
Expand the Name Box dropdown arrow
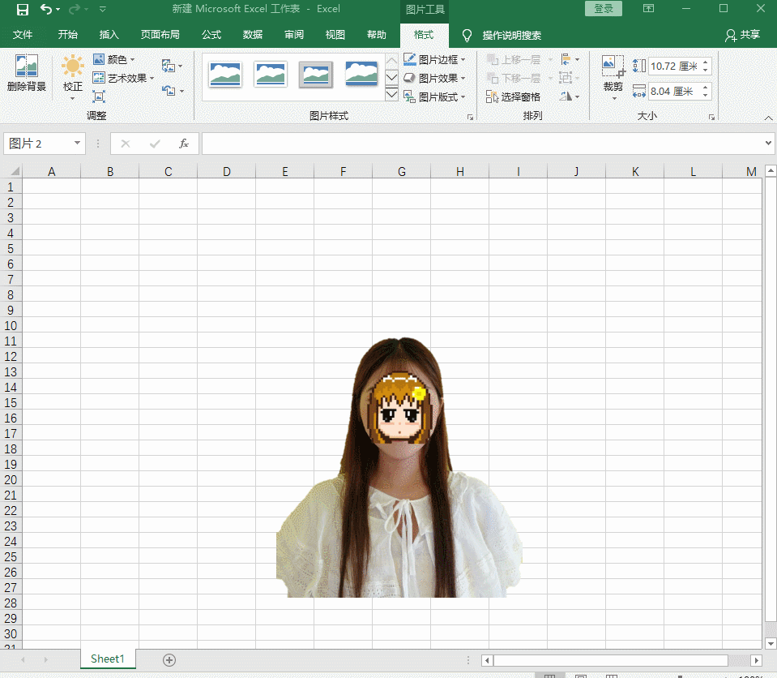coord(78,144)
